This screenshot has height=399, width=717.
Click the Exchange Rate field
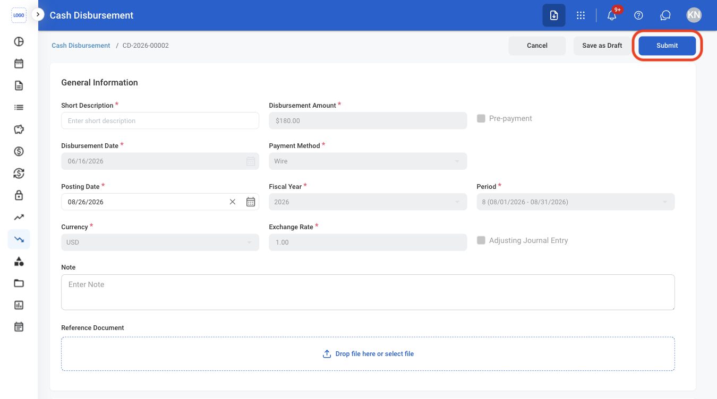click(368, 242)
